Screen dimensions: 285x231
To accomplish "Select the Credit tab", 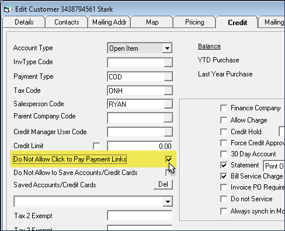I will click(x=237, y=22).
